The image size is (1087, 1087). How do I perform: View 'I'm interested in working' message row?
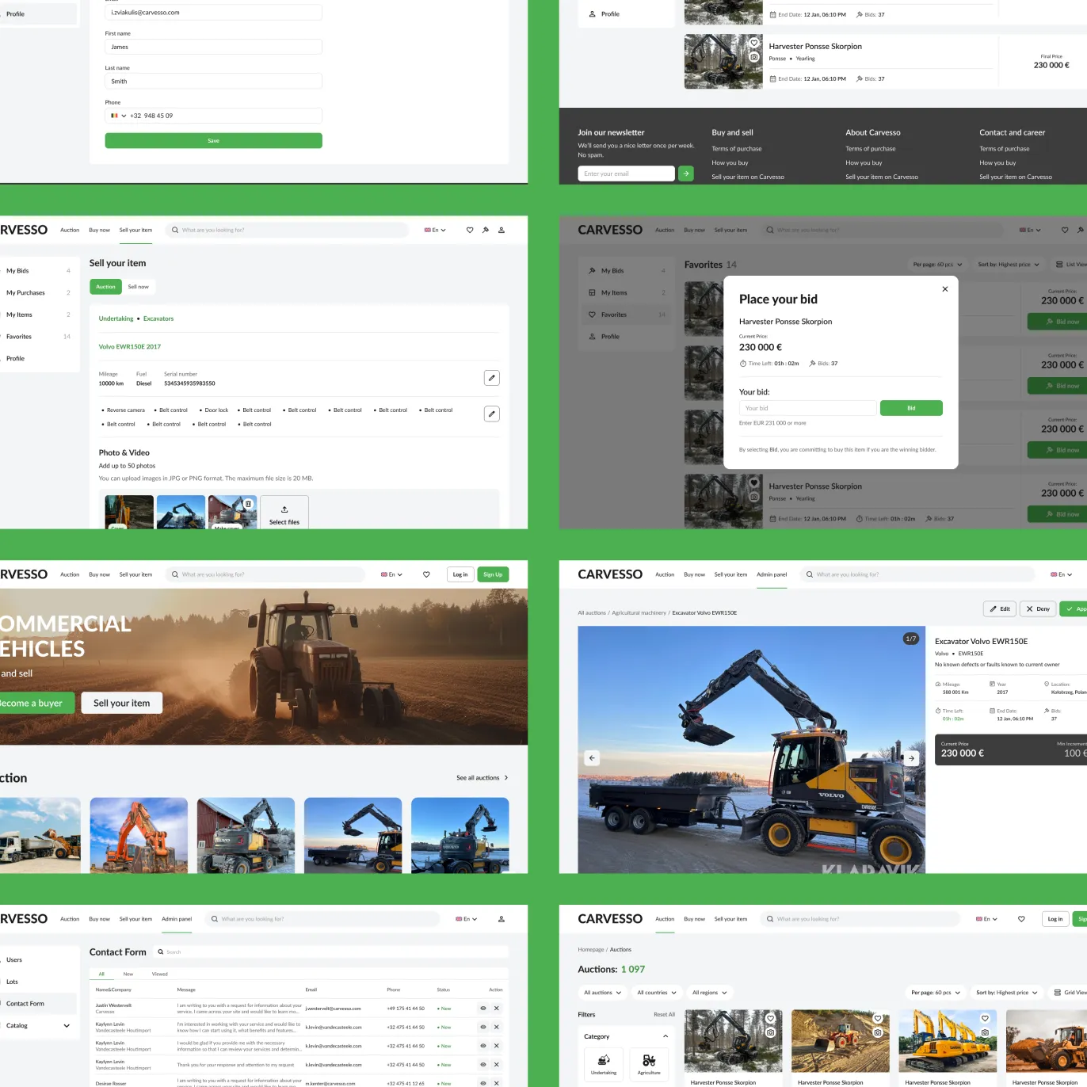pyautogui.click(x=482, y=1027)
